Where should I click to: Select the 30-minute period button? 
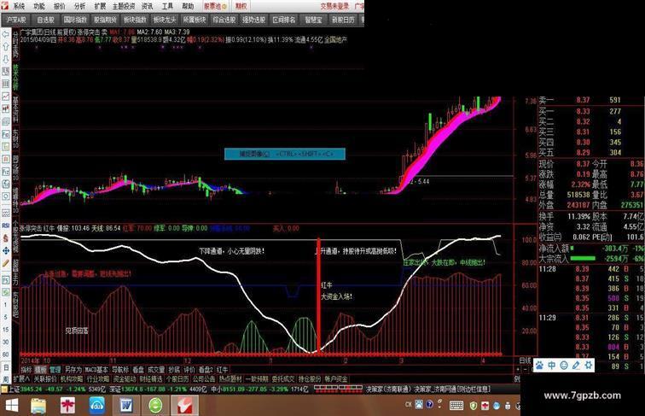tap(6, 342)
